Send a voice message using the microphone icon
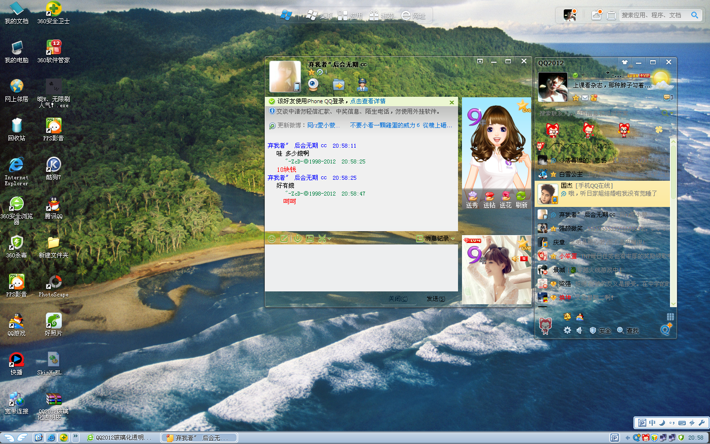This screenshot has height=444, width=710. (297, 239)
